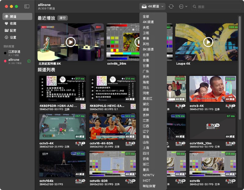244x190 pixels.
Task: Click the 清空 clear recent button
Action: (x=63, y=18)
